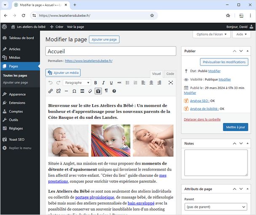This screenshot has width=256, height=215.
Task: Open the Paragraphe format dropdown
Action: point(77,83)
